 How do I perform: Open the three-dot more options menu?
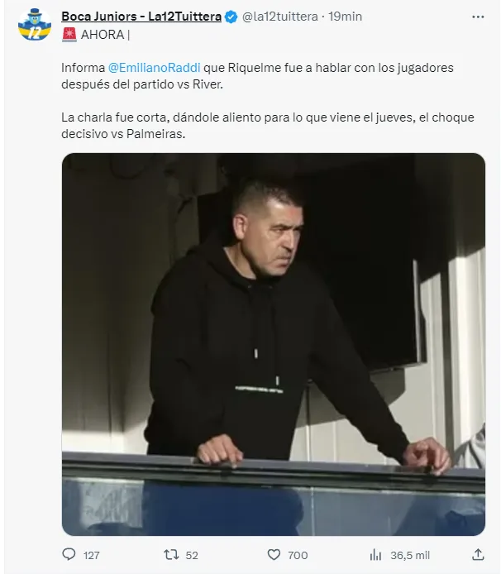(x=478, y=17)
